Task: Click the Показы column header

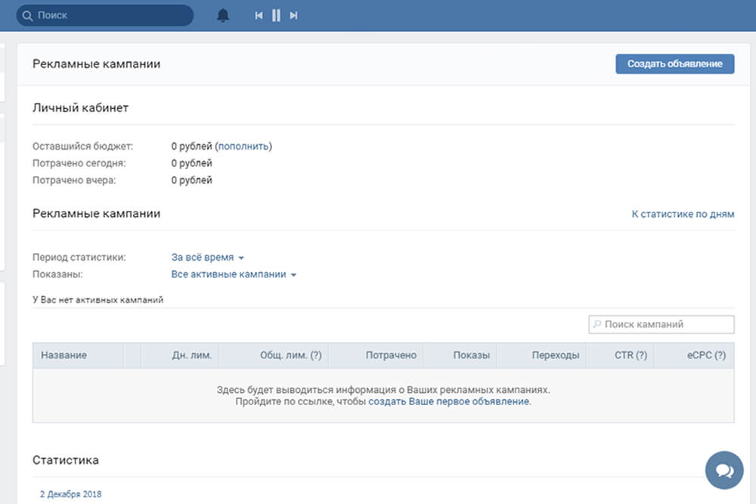Action: pos(471,355)
